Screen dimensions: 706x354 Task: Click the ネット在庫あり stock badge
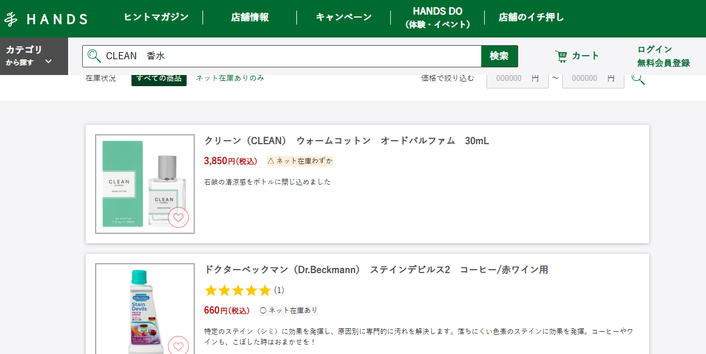[x=289, y=311]
